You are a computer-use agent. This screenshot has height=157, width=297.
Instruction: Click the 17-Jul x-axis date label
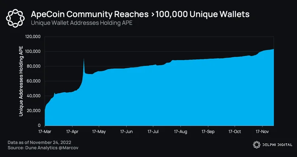pyautogui.click(x=153, y=131)
